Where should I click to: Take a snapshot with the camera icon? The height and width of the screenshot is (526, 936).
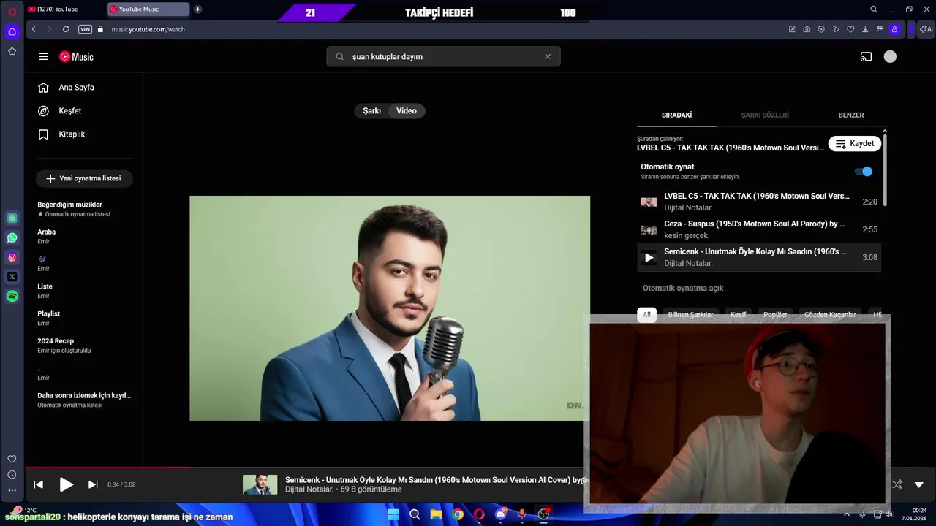tap(807, 29)
